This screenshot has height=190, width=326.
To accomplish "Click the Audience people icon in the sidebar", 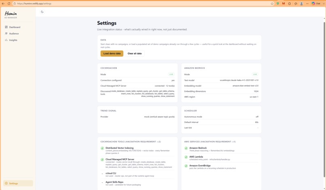I will coord(6,34).
